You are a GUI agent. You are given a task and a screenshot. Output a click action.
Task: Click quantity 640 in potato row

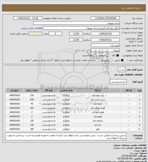tap(32, 100)
